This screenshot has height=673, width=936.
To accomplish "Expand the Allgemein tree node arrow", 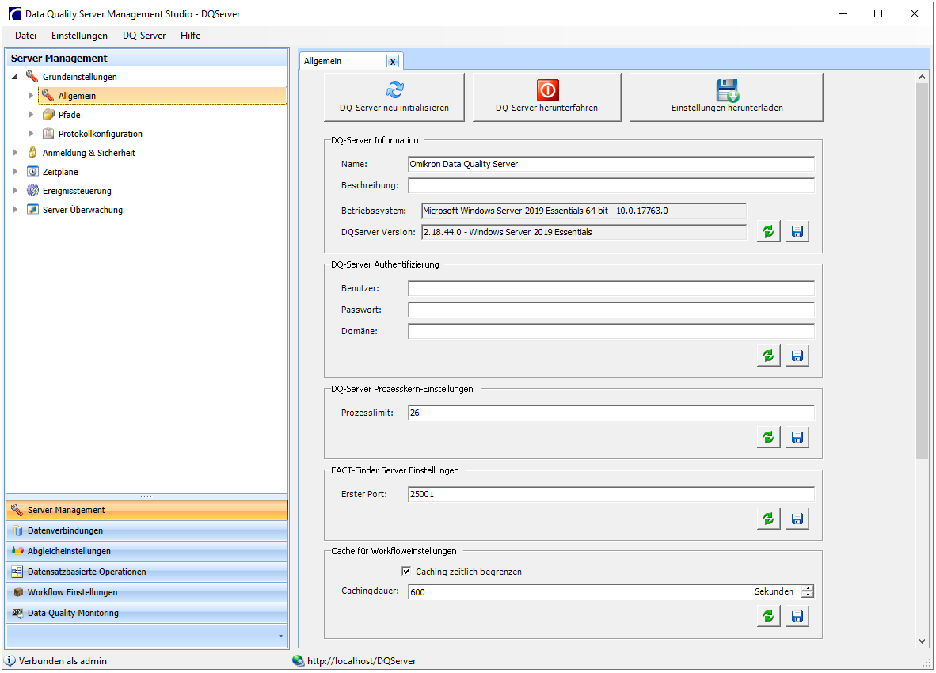I will coord(30,96).
